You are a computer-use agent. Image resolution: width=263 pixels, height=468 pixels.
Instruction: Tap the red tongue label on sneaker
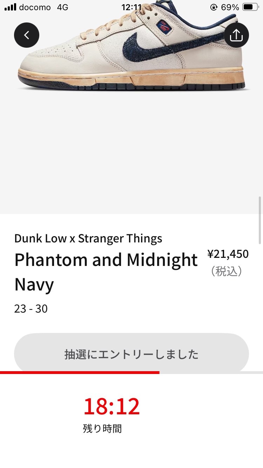[x=163, y=25]
